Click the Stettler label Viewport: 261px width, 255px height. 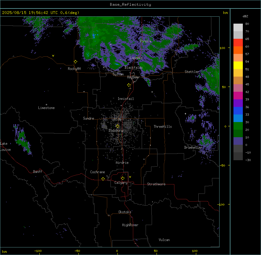click(192, 72)
